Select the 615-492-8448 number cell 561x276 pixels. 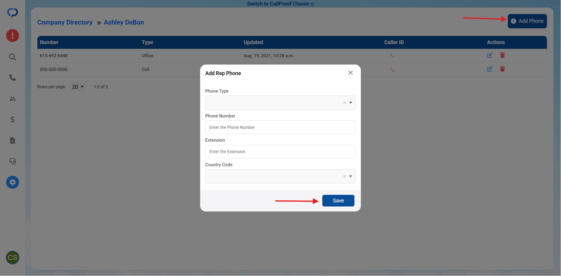click(54, 55)
